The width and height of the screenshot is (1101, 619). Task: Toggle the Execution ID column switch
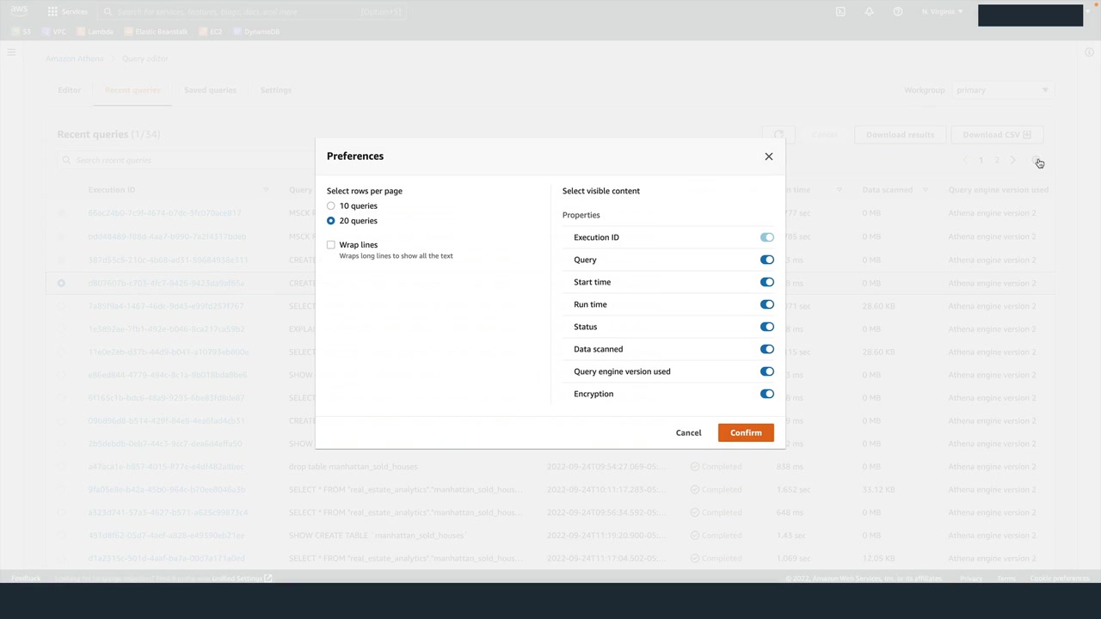coord(766,237)
